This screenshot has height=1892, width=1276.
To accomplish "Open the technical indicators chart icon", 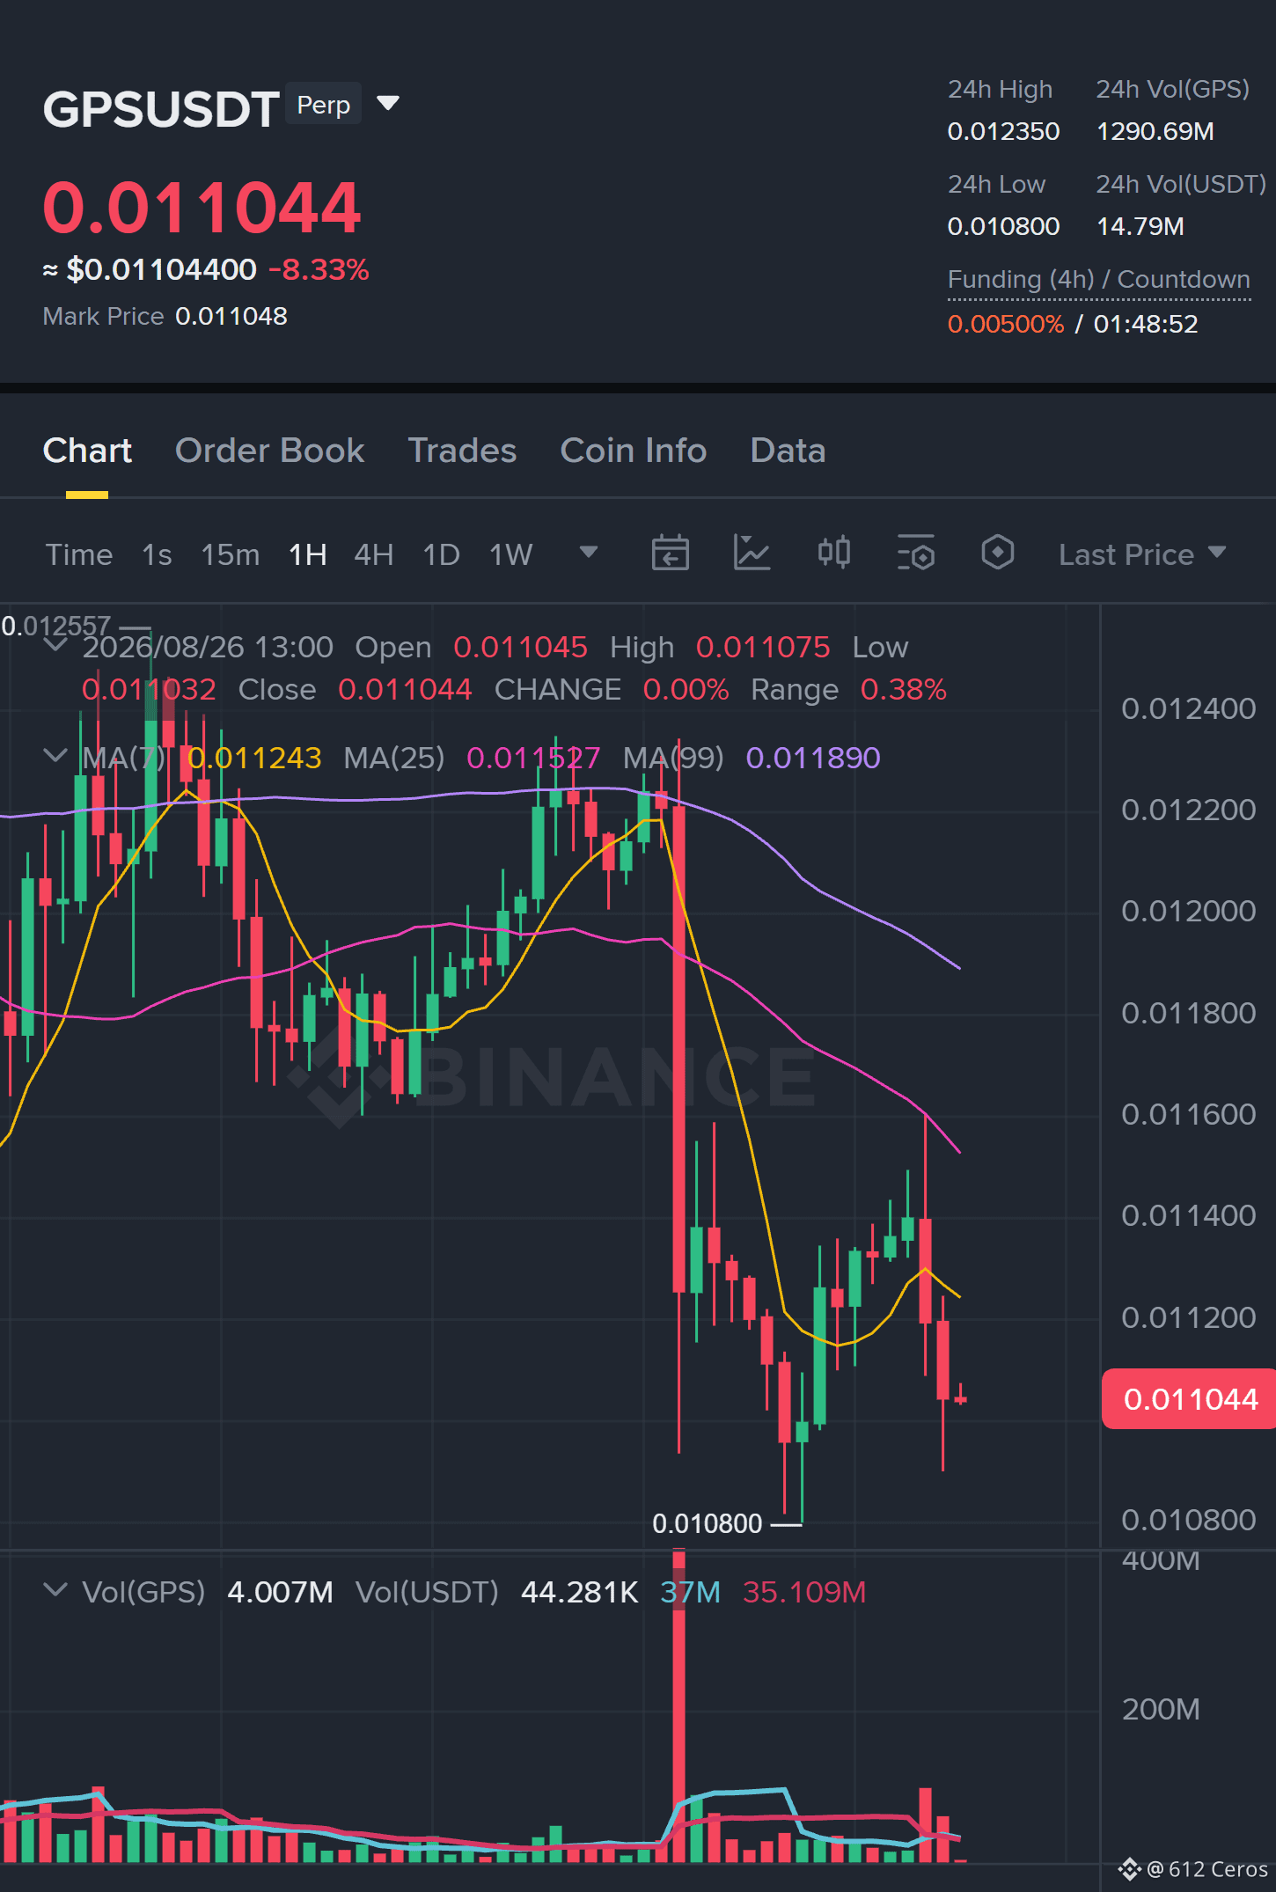I will click(x=752, y=553).
